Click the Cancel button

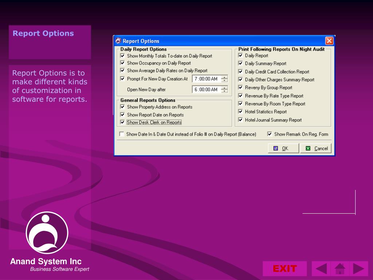pos(316,148)
